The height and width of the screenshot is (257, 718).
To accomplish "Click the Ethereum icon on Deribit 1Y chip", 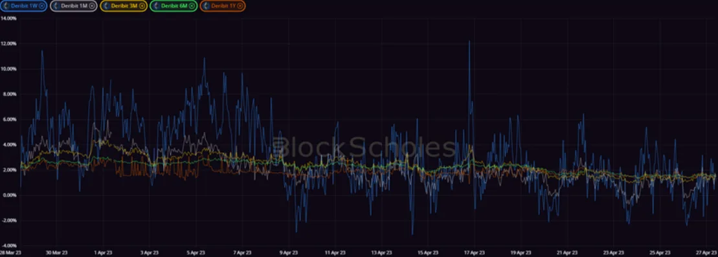I will click(206, 6).
